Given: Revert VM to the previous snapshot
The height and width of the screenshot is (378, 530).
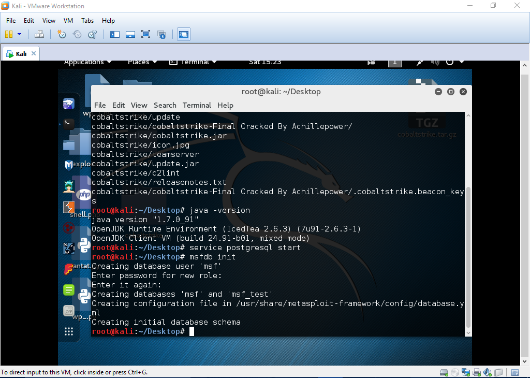Looking at the screenshot, I should [x=77, y=34].
